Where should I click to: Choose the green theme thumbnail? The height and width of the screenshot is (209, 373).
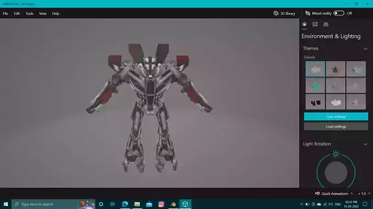(315, 85)
